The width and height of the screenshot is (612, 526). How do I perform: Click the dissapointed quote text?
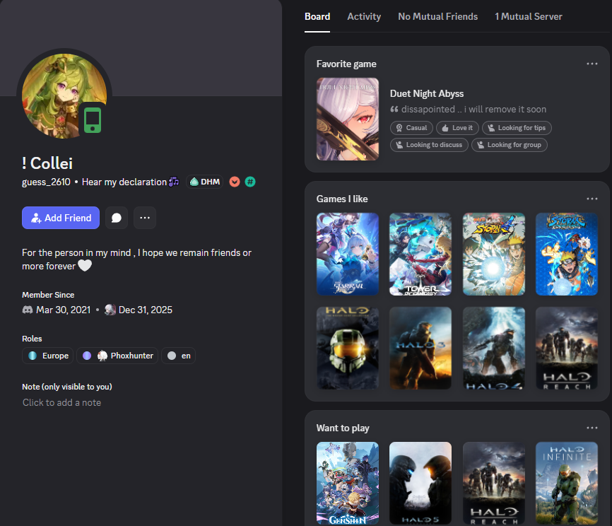pyautogui.click(x=473, y=110)
